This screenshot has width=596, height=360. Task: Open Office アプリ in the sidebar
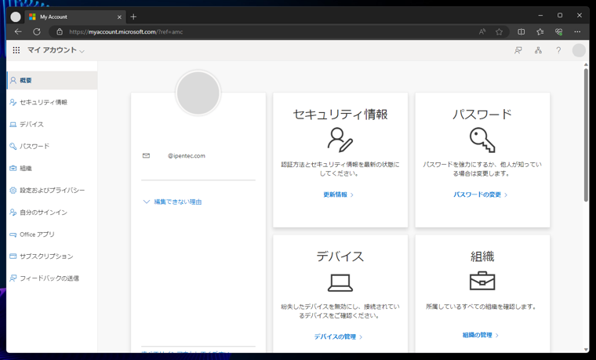[52, 235]
